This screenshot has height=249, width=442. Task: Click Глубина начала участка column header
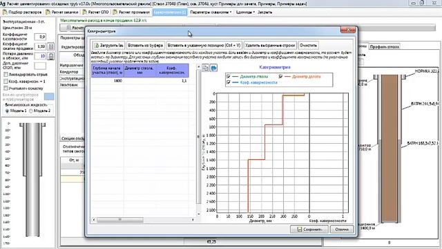coord(108,71)
